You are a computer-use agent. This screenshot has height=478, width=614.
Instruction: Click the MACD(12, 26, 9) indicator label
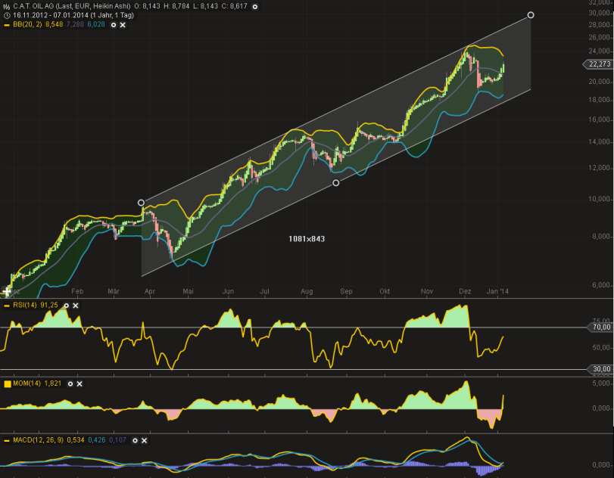pyautogui.click(x=39, y=440)
